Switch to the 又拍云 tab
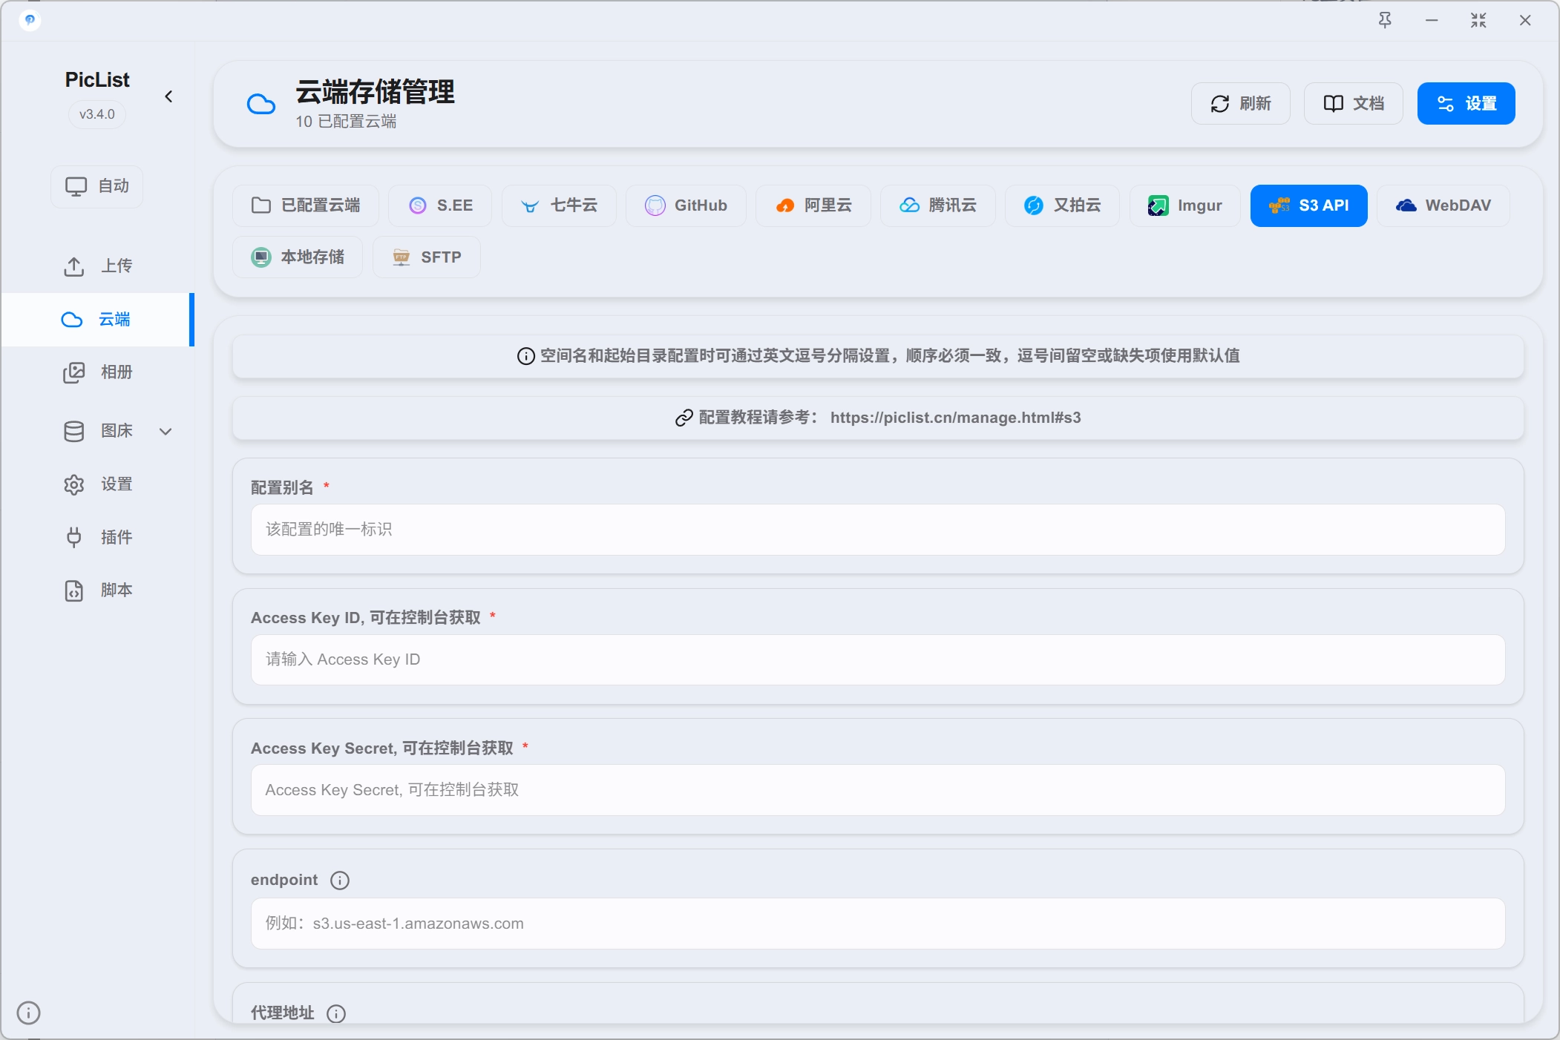Viewport: 1560px width, 1040px height. pyautogui.click(x=1062, y=205)
